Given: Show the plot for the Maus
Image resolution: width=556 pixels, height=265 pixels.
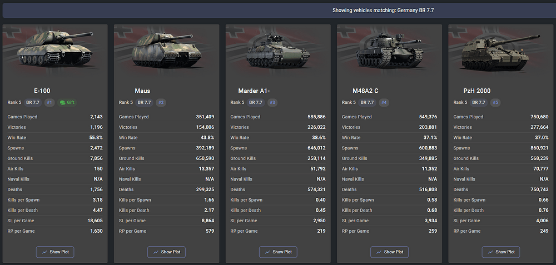Looking at the screenshot, I should click(x=166, y=252).
